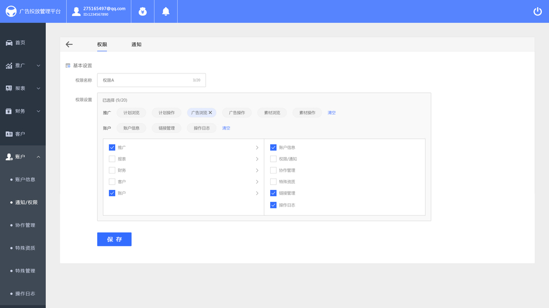
Task: Click the platform logo icon
Action: click(11, 11)
